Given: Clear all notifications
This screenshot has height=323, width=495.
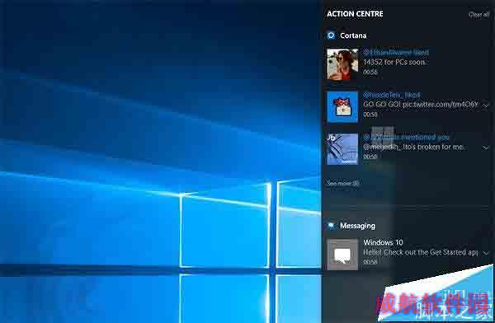Looking at the screenshot, I should tap(478, 14).
